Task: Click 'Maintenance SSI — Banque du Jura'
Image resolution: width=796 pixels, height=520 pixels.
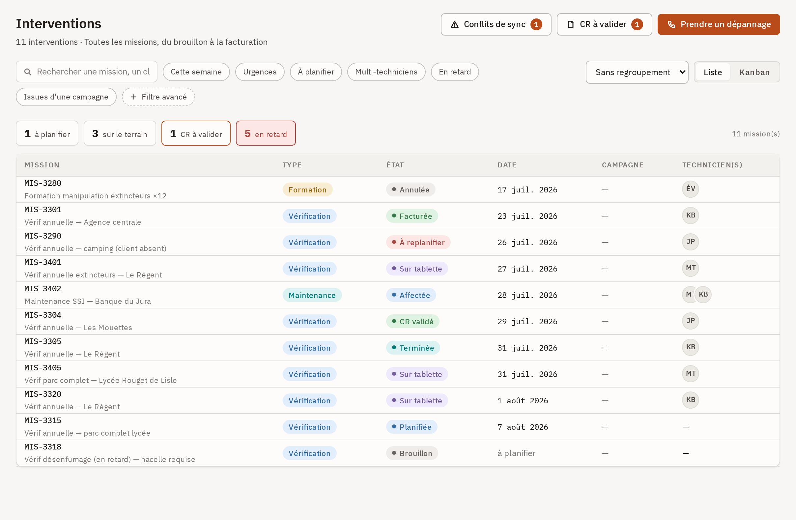Action: [x=87, y=301]
